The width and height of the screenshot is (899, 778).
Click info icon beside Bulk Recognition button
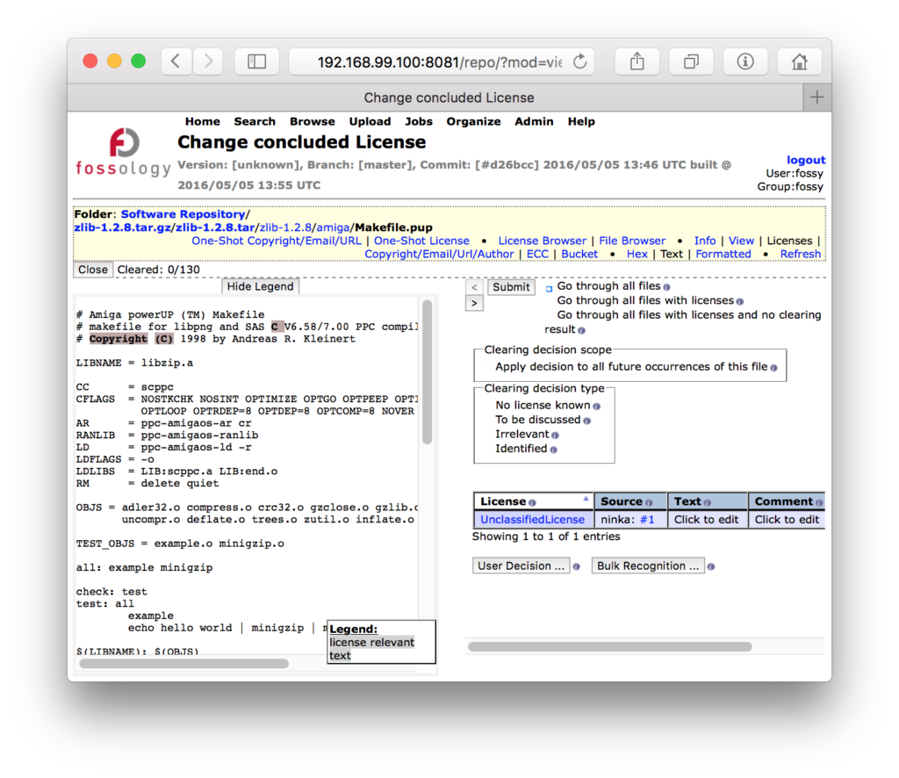pyautogui.click(x=710, y=566)
